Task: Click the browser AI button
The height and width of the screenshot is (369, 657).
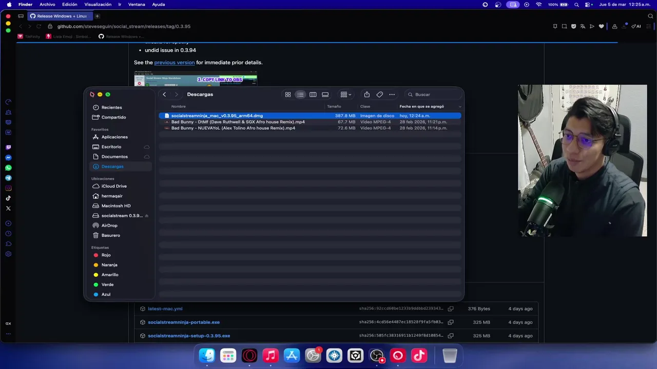Action: pos(636,26)
